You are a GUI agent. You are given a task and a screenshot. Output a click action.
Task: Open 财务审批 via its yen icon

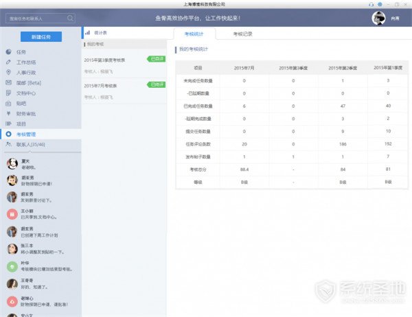(9, 113)
